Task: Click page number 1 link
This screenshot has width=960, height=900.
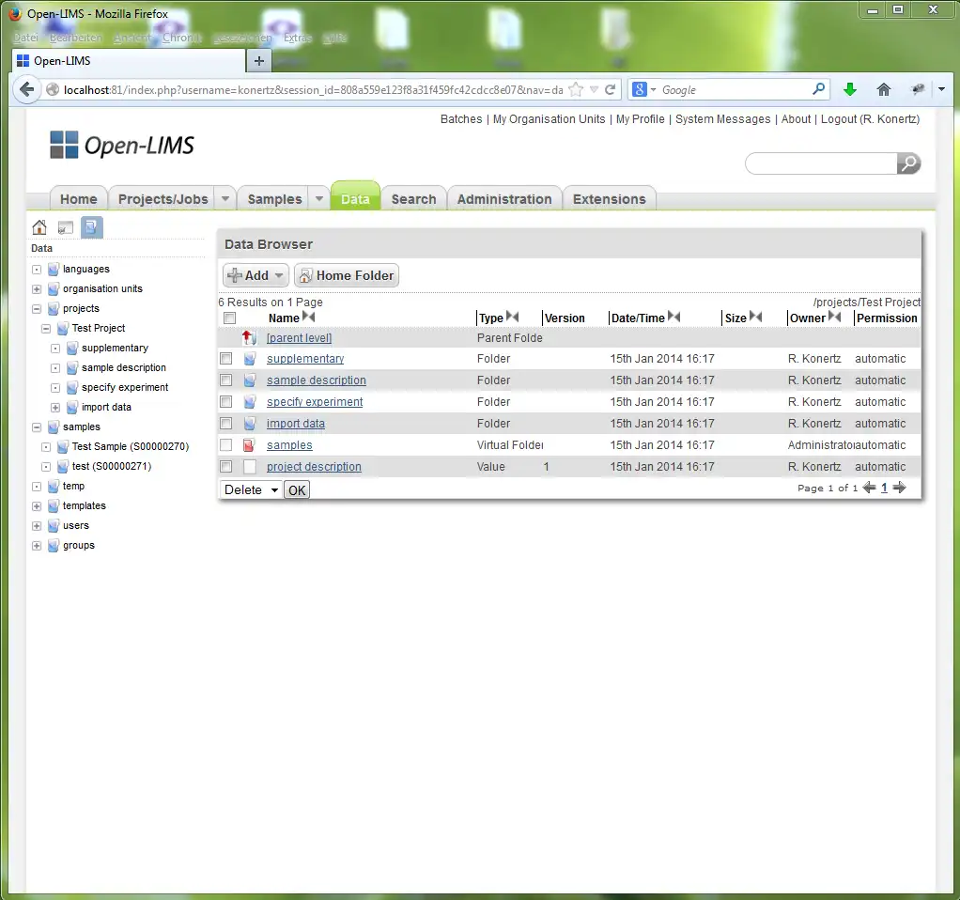Action: 884,488
